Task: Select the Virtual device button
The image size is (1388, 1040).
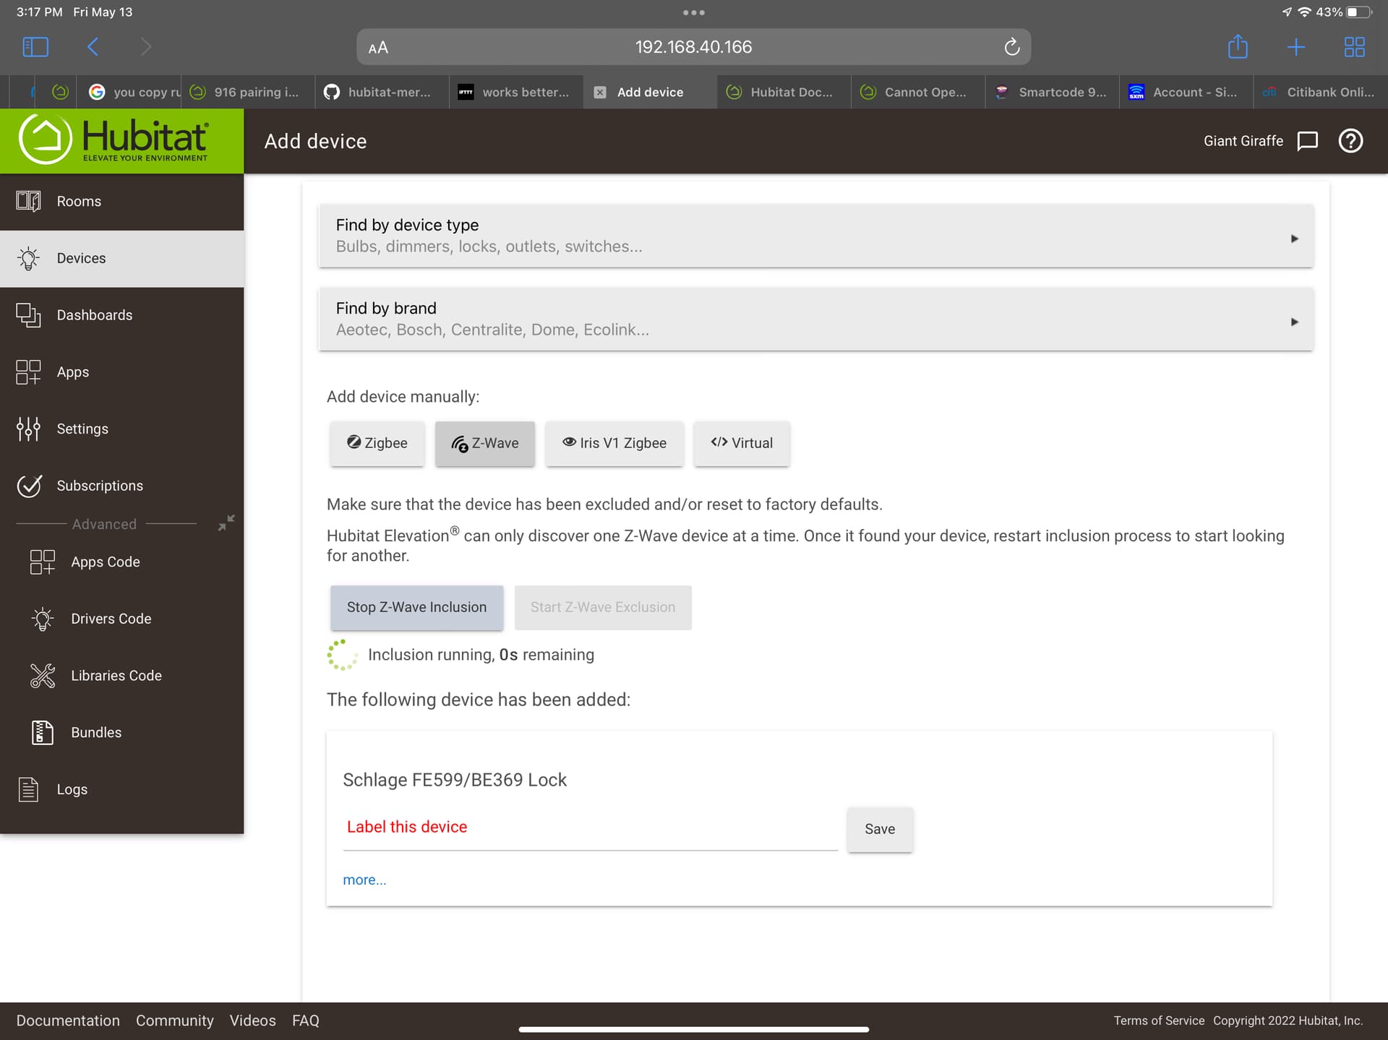Action: click(x=742, y=443)
